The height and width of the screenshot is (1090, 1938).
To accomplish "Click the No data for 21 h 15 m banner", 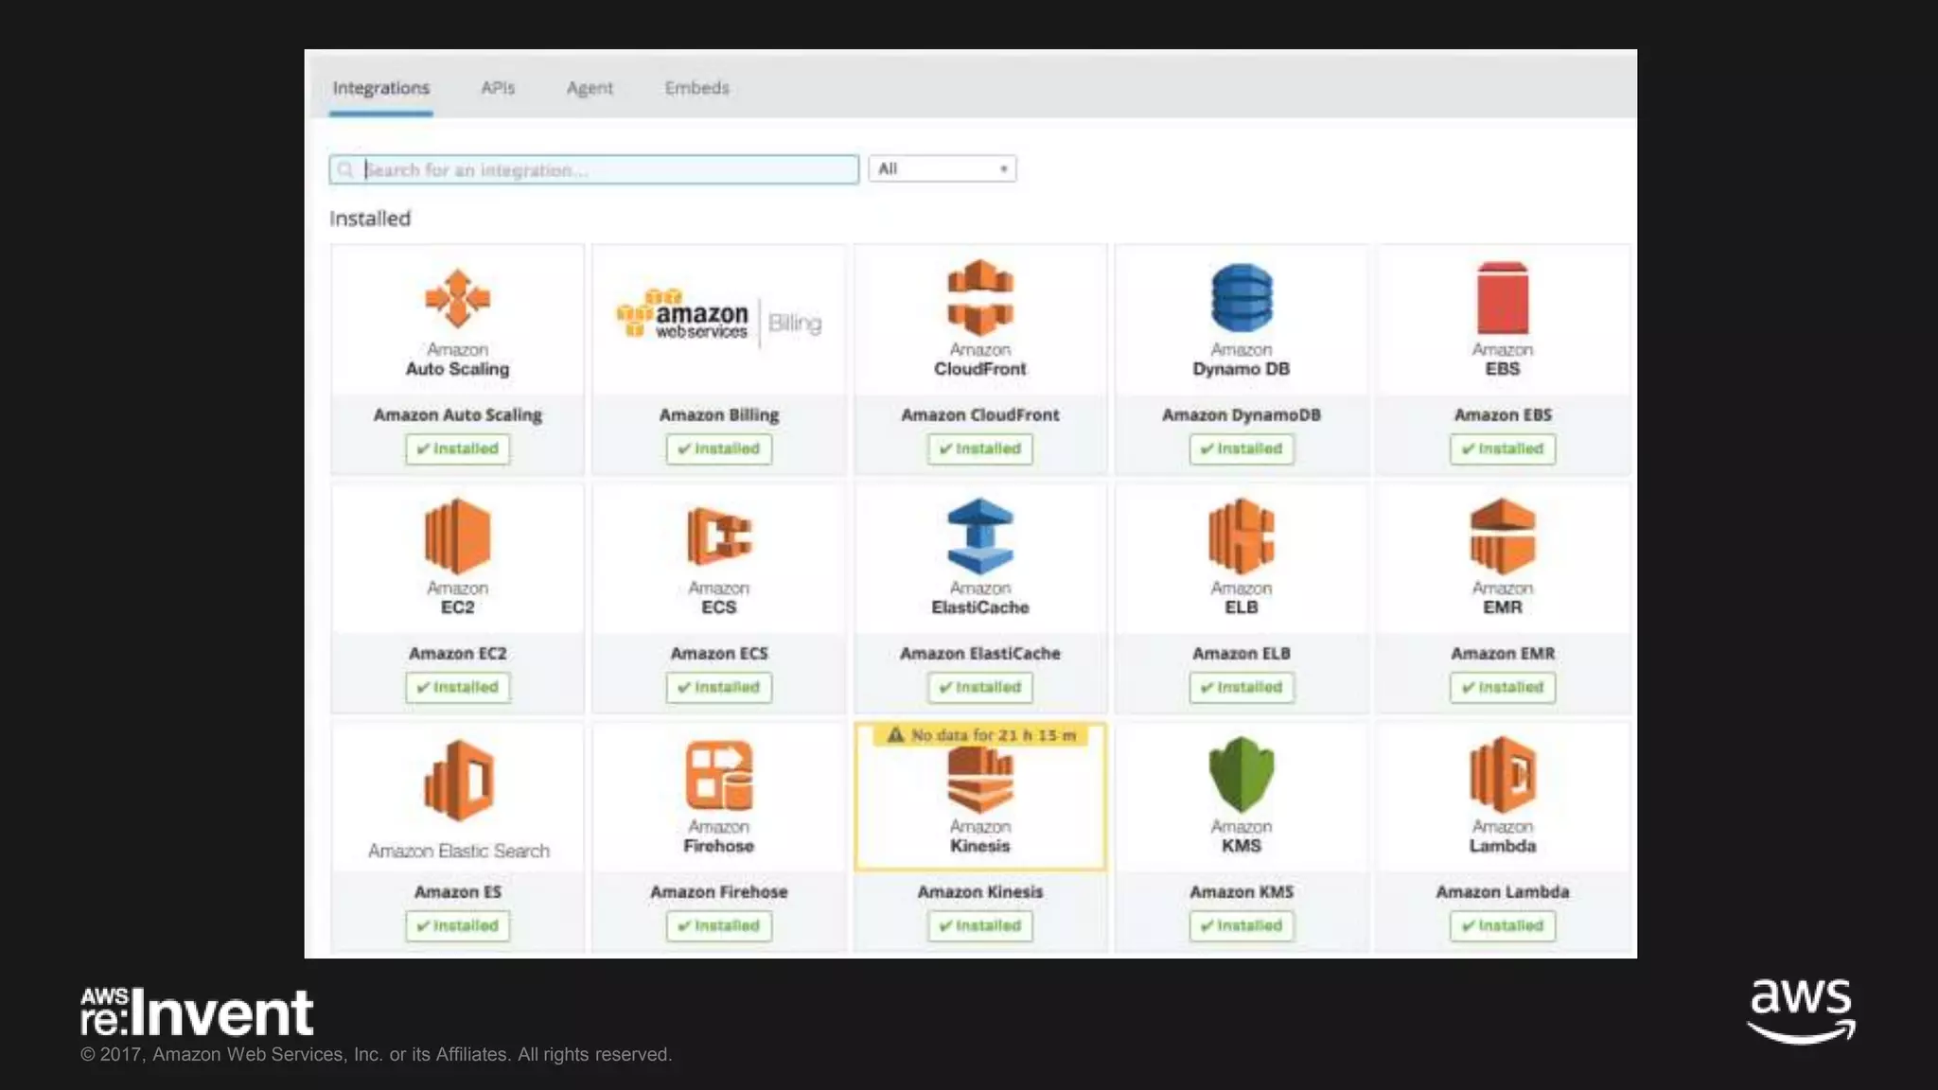I will [981, 735].
